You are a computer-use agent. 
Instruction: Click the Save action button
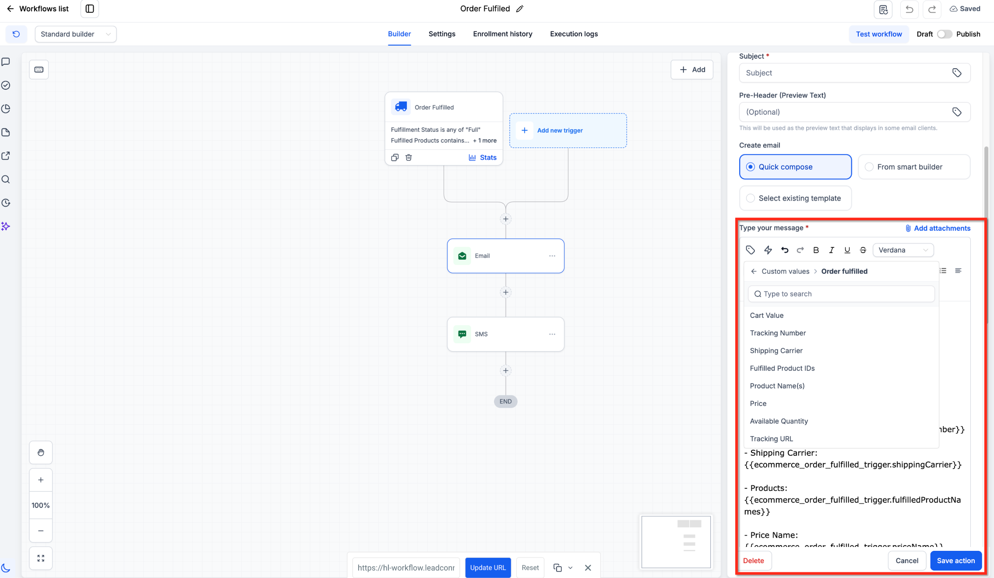pyautogui.click(x=955, y=560)
